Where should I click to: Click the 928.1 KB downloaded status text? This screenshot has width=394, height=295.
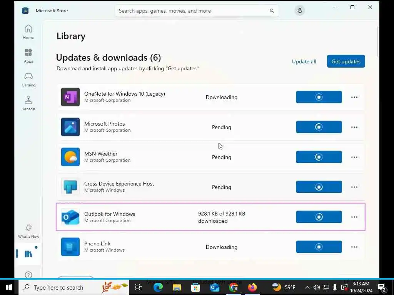(x=221, y=217)
